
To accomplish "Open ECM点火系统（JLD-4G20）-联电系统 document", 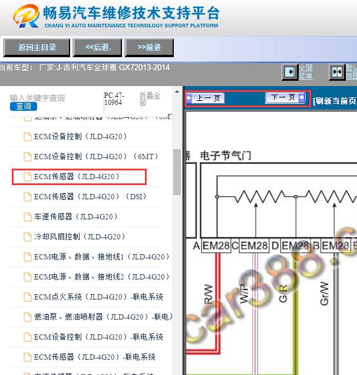I will pyautogui.click(x=98, y=297).
